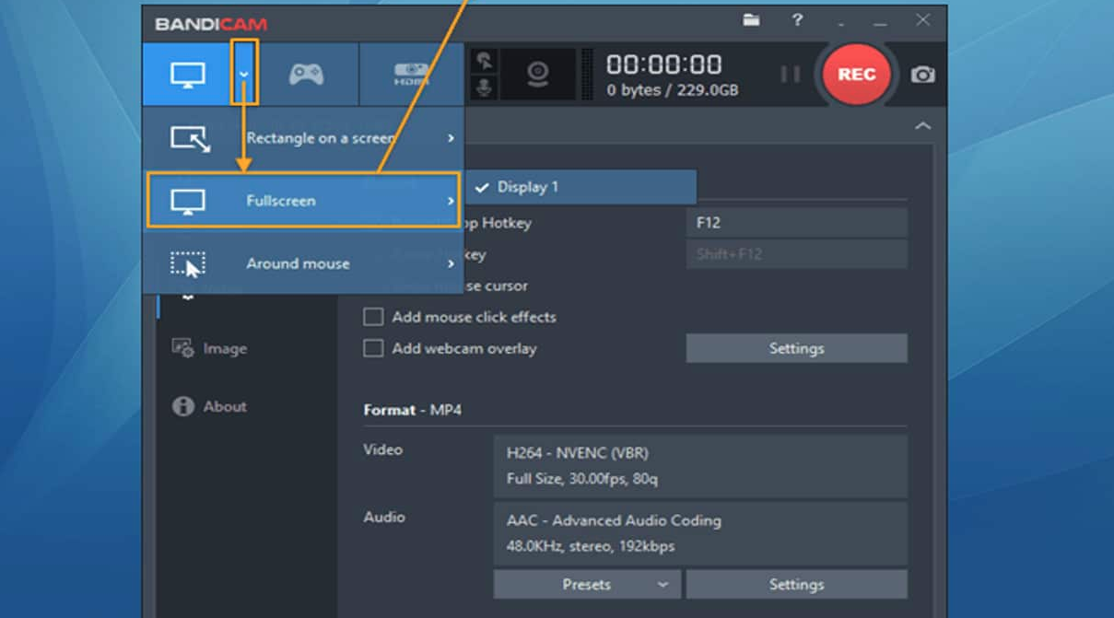Collapse the panel with the up chevron
The width and height of the screenshot is (1114, 618).
pyautogui.click(x=922, y=126)
